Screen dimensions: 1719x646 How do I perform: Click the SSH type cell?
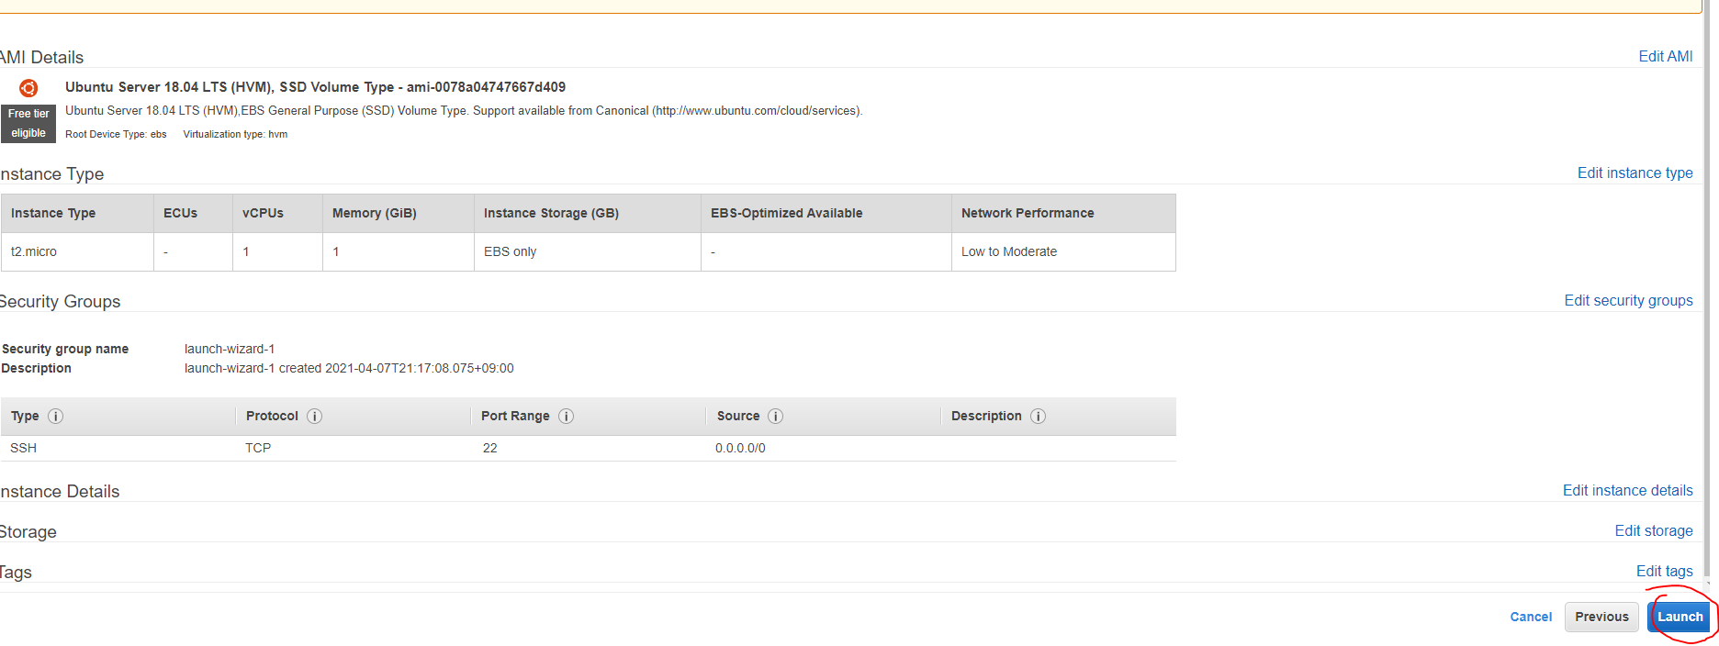tap(24, 448)
